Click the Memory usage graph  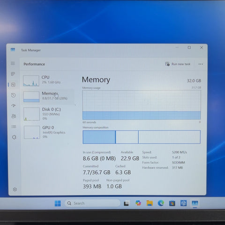point(142,105)
